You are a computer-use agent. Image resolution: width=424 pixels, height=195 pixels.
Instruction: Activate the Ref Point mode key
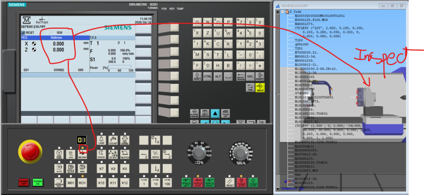point(82,154)
